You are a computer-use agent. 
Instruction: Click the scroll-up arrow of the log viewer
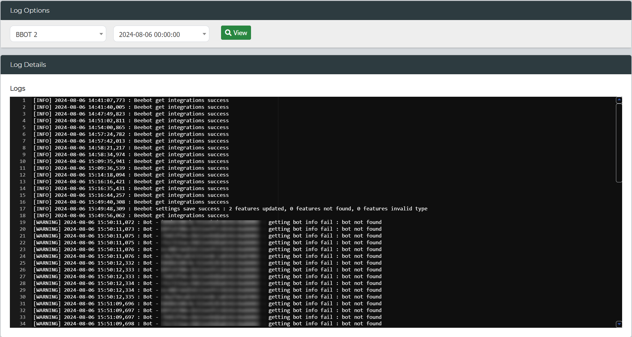click(619, 100)
